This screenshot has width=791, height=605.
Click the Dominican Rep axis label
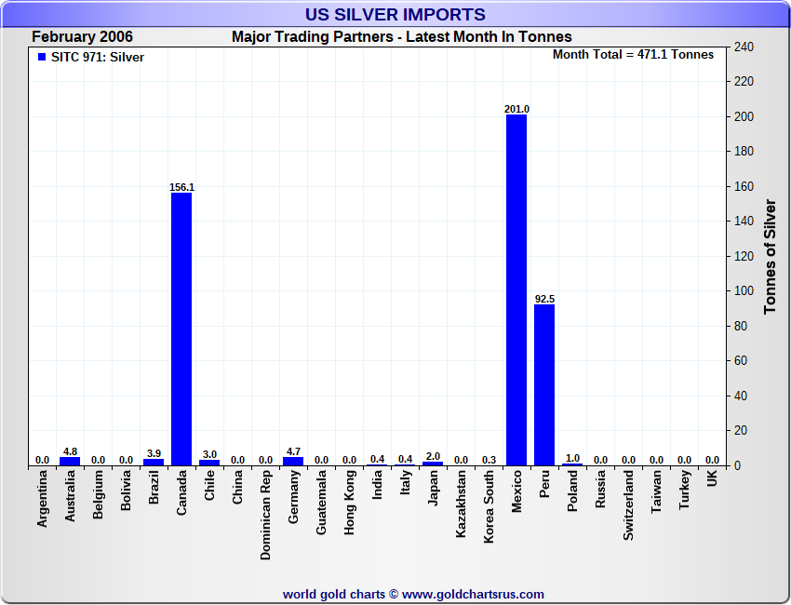[x=265, y=515]
